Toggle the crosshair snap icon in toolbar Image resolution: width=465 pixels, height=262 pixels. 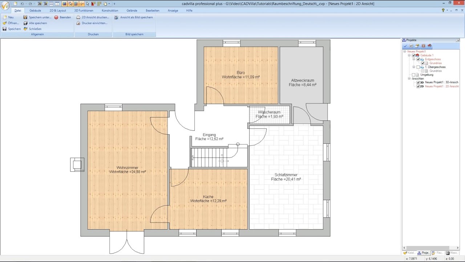(x=82, y=4)
